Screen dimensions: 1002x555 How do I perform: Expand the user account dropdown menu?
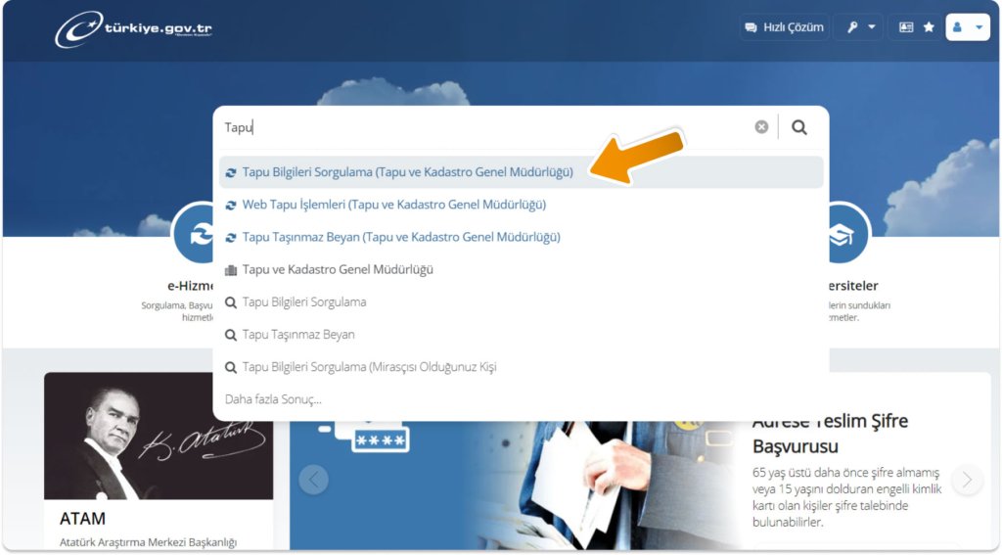point(968,27)
